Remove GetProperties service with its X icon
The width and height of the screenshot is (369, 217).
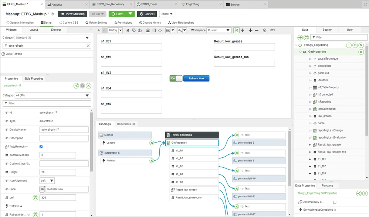[x=361, y=52]
